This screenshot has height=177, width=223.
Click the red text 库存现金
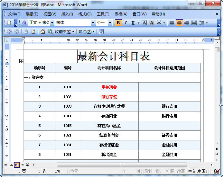[x=109, y=87]
